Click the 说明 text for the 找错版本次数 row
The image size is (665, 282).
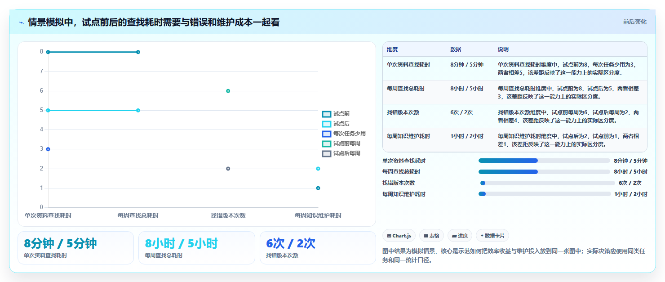click(x=568, y=116)
